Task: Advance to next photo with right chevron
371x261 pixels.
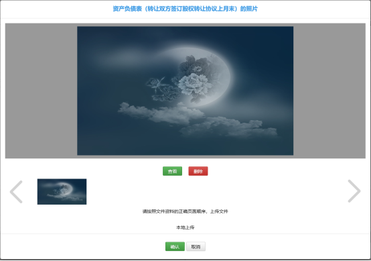Action: coord(354,191)
